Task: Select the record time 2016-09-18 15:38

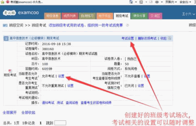Action: tap(56, 44)
